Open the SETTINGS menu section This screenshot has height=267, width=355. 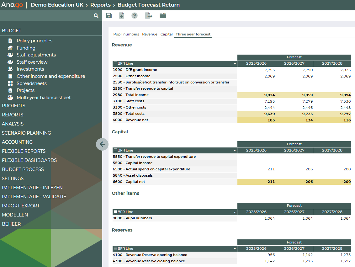tap(13, 179)
